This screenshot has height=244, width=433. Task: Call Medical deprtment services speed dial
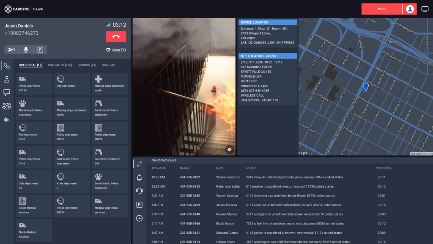(110, 206)
